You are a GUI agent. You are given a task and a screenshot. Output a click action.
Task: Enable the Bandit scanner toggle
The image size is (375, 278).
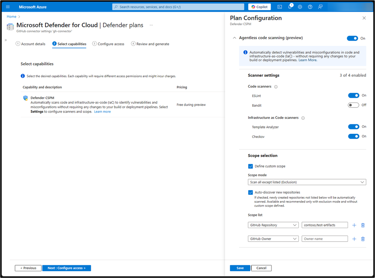click(354, 105)
